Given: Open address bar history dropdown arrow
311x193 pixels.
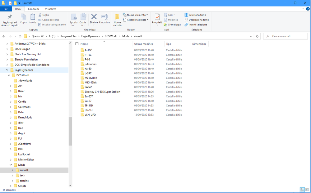Looking at the screenshot, I should 251,36.
